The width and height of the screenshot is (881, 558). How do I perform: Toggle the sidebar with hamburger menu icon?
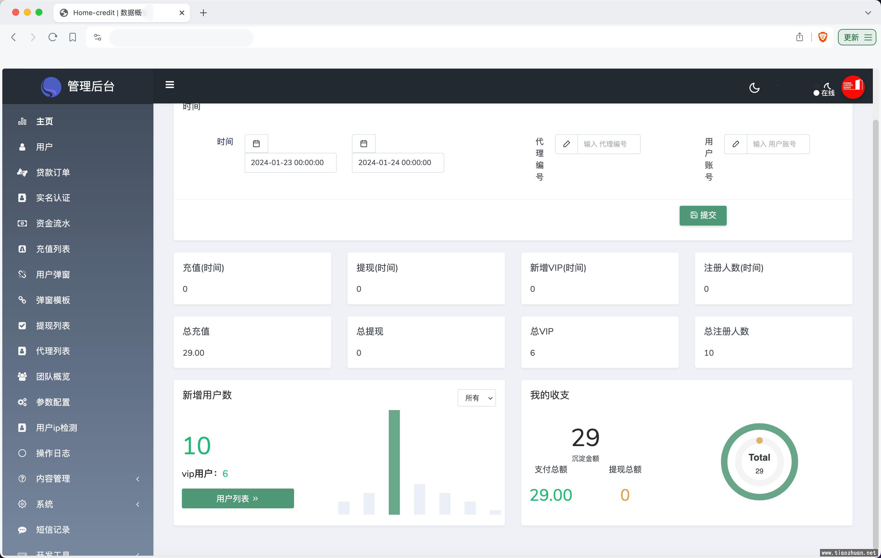pos(170,85)
